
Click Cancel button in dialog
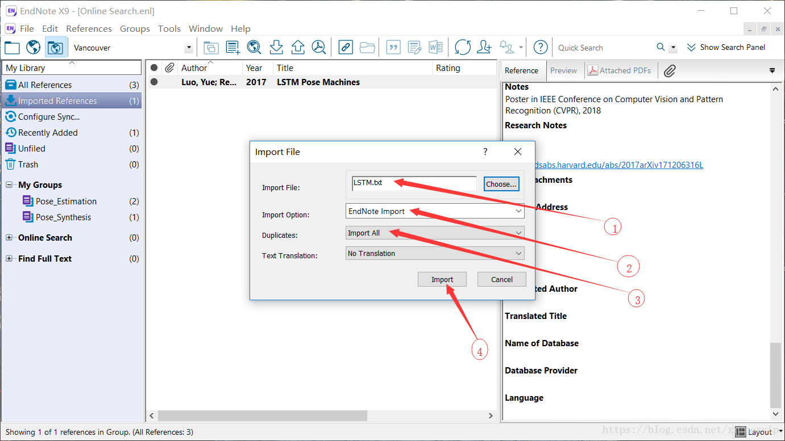(502, 279)
